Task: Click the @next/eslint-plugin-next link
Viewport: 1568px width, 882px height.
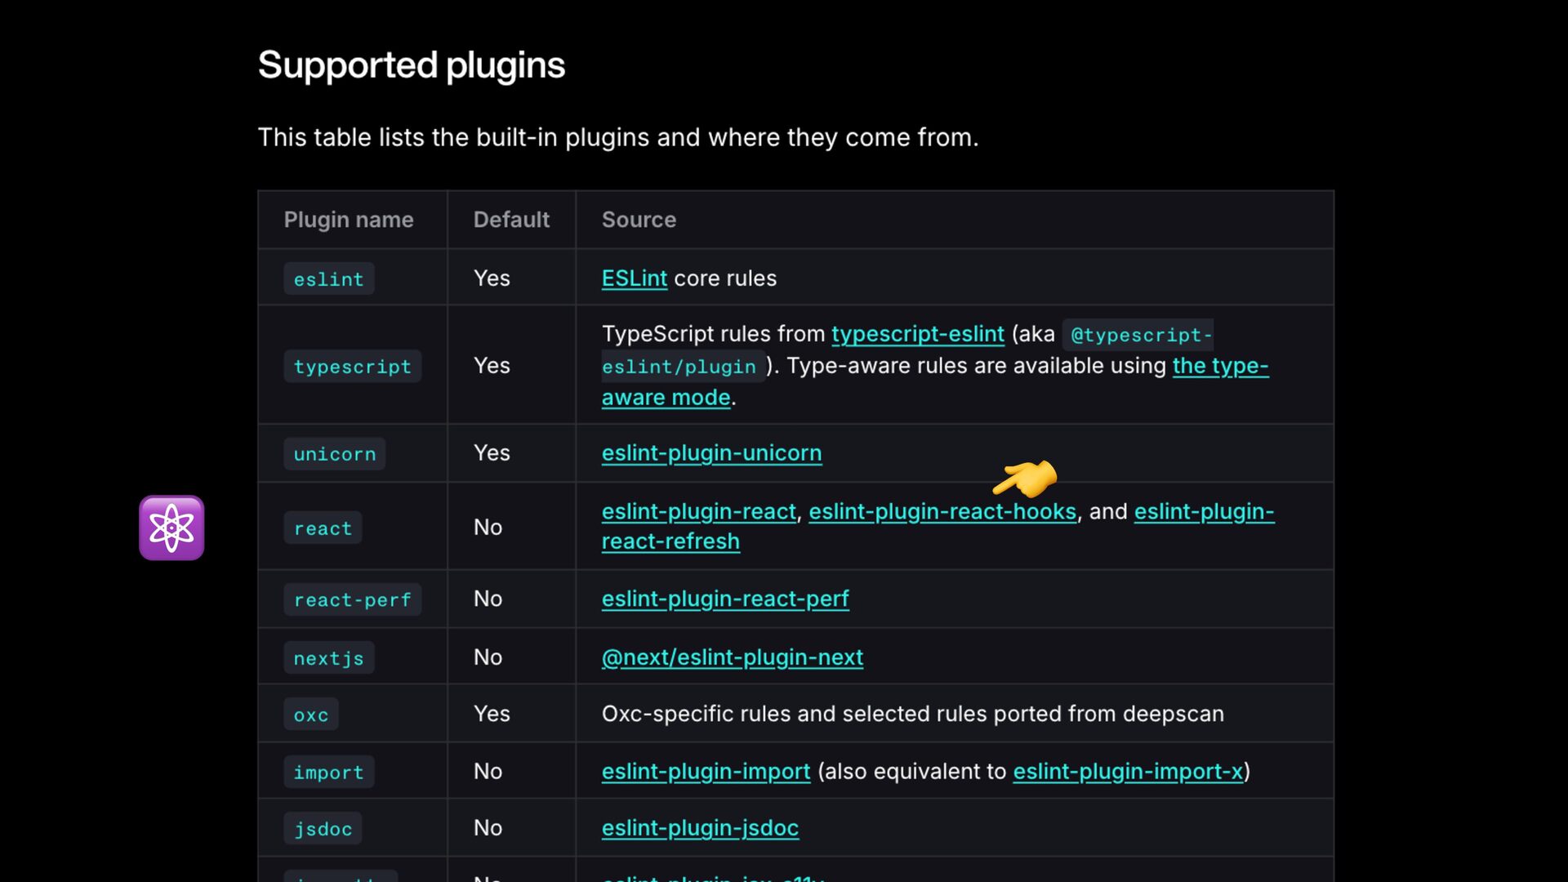Action: pyautogui.click(x=732, y=657)
